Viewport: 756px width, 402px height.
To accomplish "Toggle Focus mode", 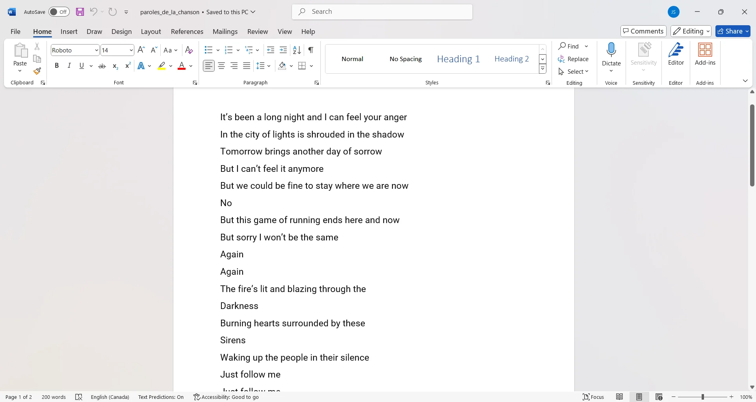I will point(594,397).
